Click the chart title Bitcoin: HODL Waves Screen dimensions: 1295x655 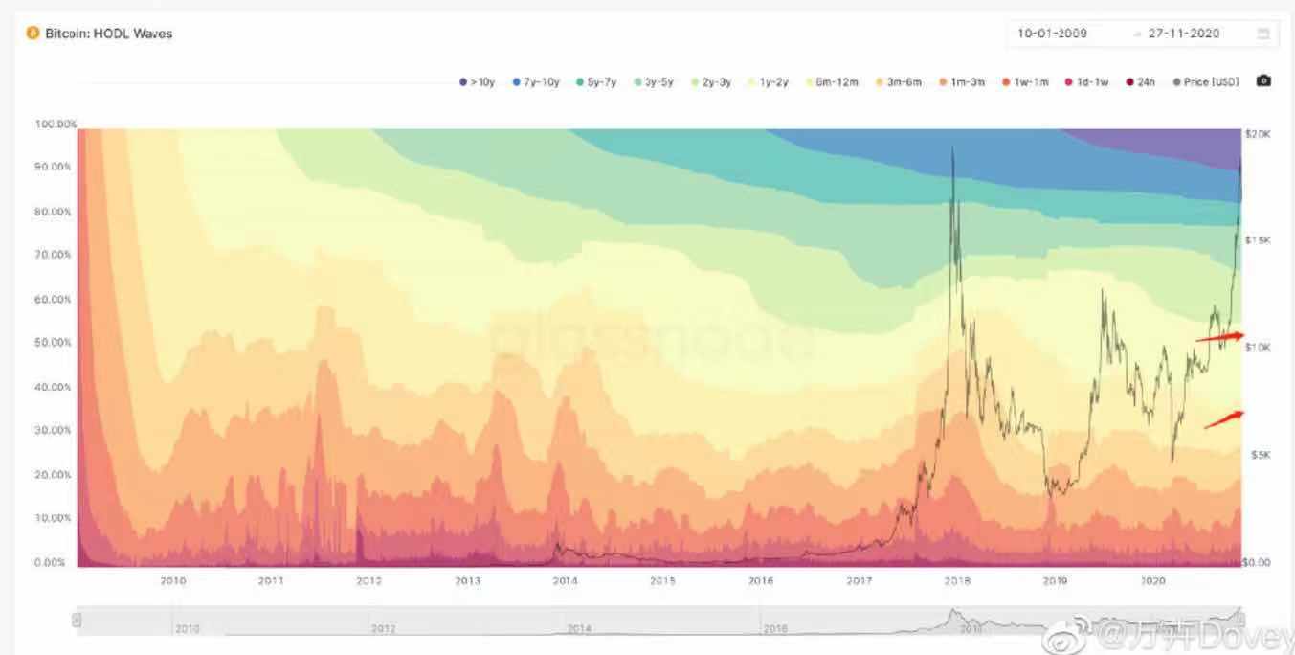click(109, 34)
